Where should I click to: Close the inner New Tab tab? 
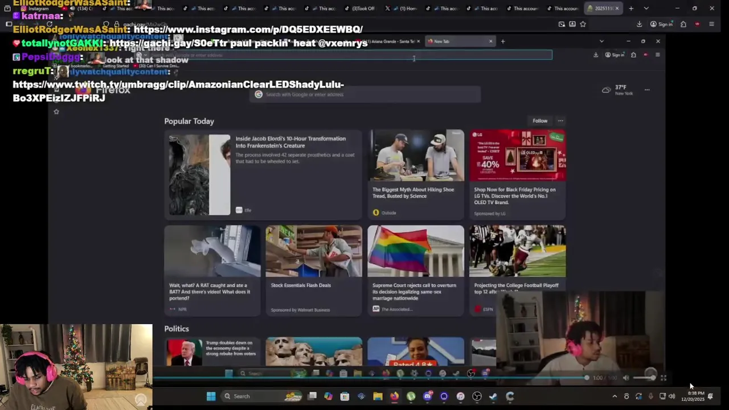[490, 41]
